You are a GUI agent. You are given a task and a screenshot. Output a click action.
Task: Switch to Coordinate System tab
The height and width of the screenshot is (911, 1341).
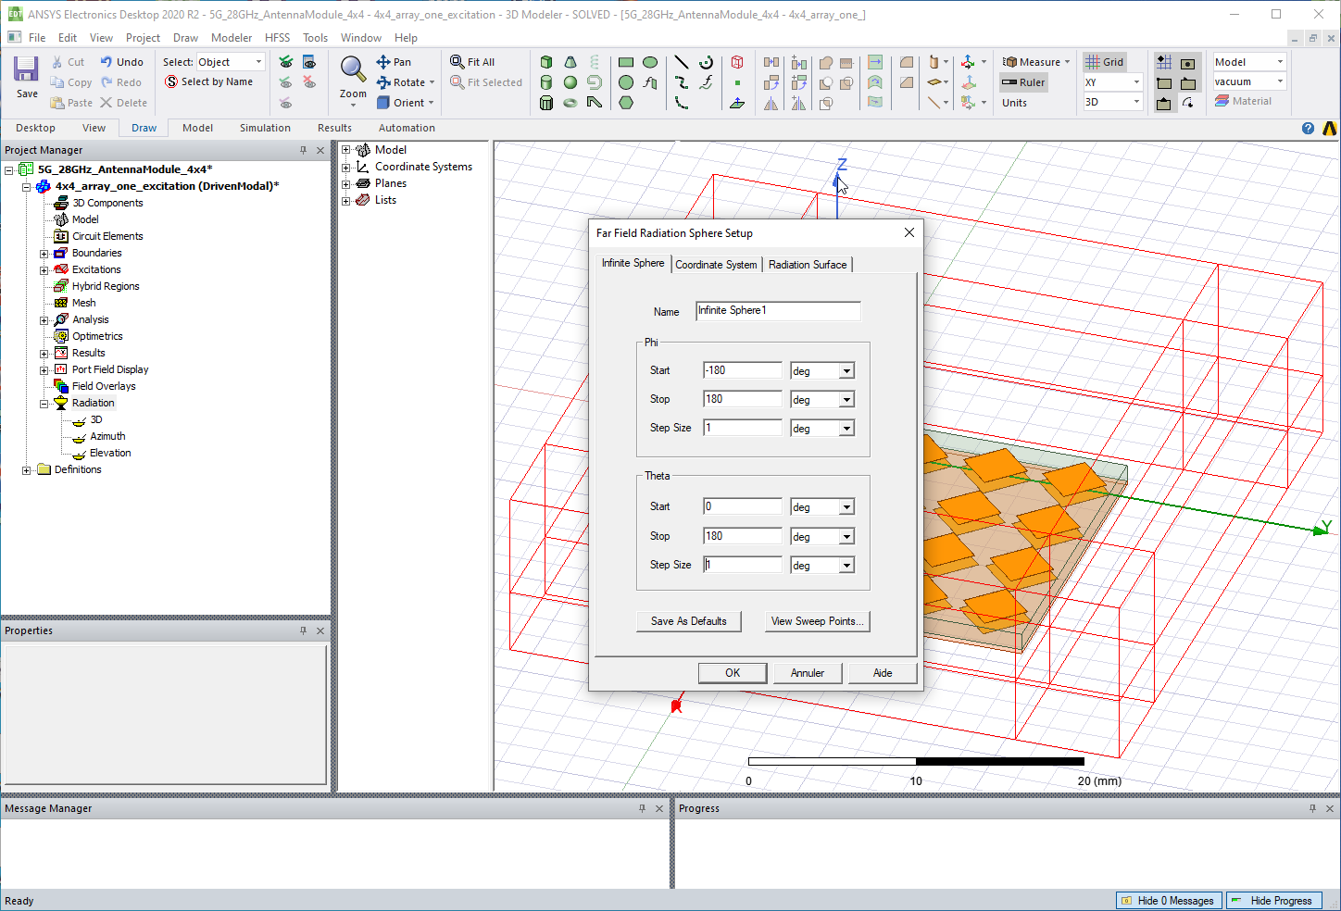716,265
